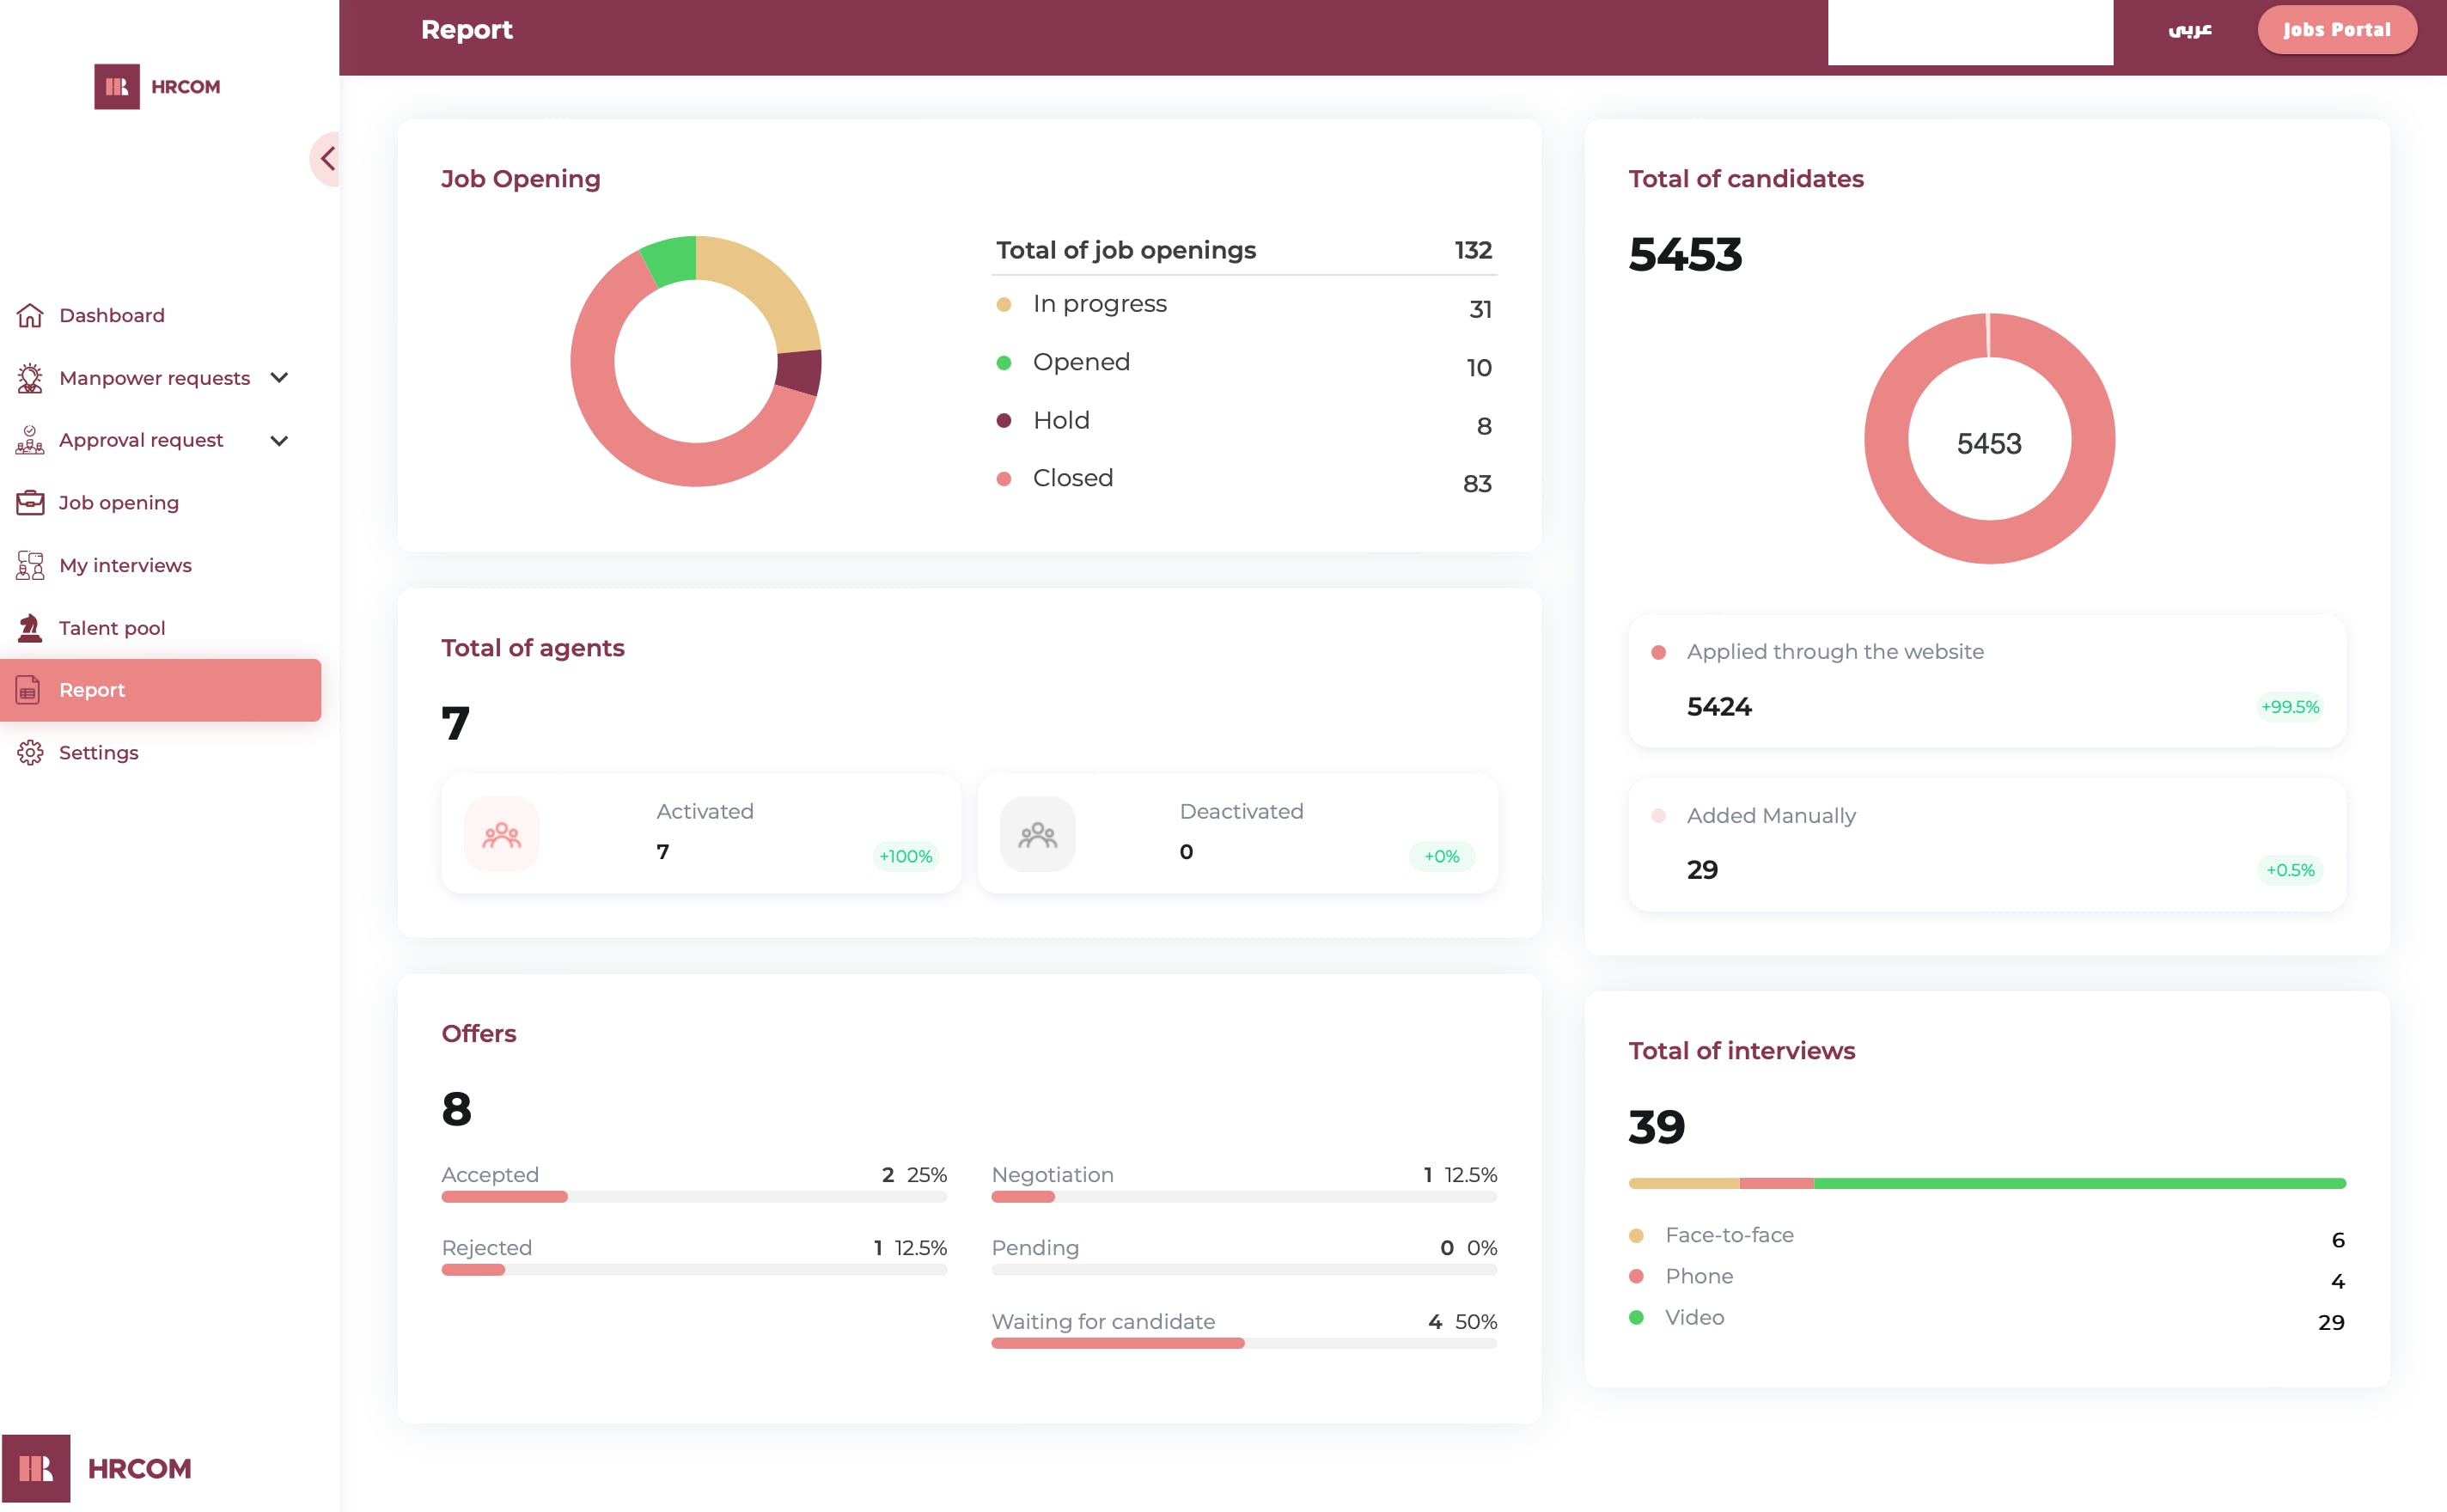The width and height of the screenshot is (2447, 1512).
Task: Expand the Manpower requests chevron
Action: tap(279, 378)
